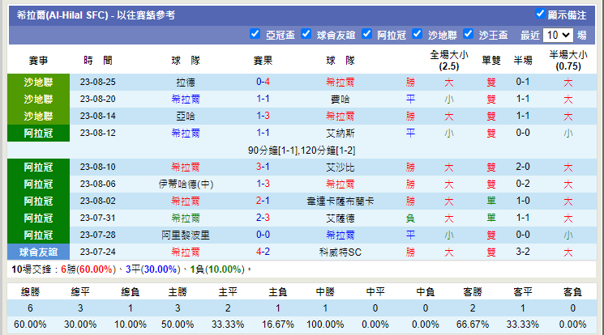Click 阿拉冠 league cell for 23-08-06 match

(39, 184)
